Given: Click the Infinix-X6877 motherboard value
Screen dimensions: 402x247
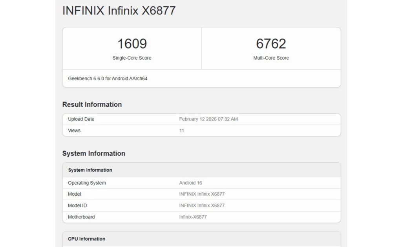Looking at the screenshot, I should pos(193,216).
